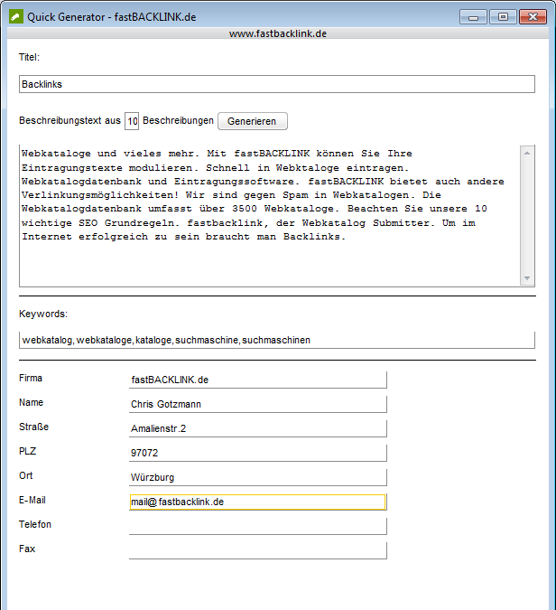Click the "Beschreibungstext aus" label

69,120
